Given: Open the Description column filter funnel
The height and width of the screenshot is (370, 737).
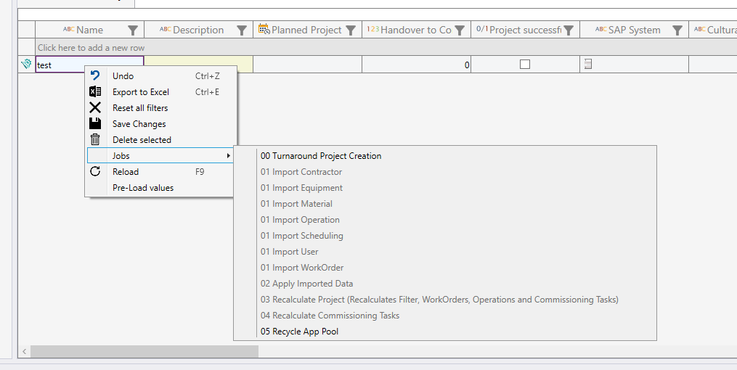Looking at the screenshot, I should [242, 30].
